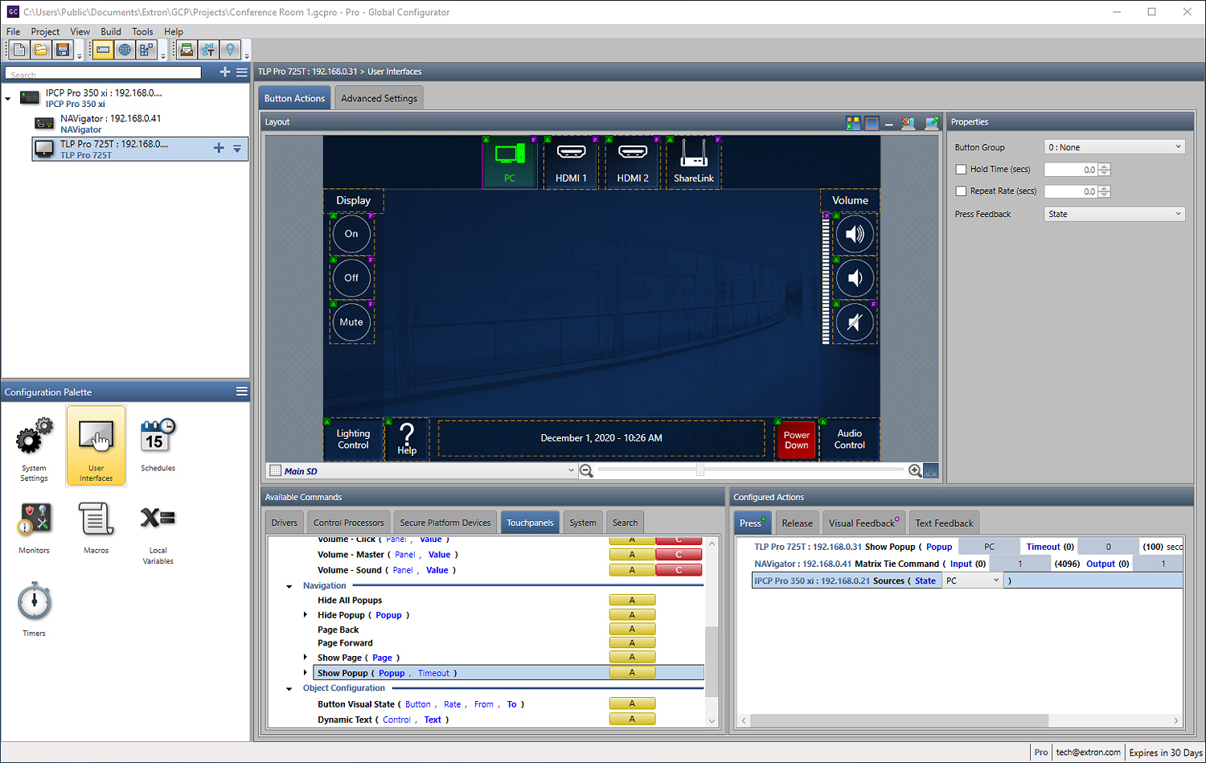Click the plus icon on TLP Pro 725T row
This screenshot has width=1206, height=763.
(219, 148)
